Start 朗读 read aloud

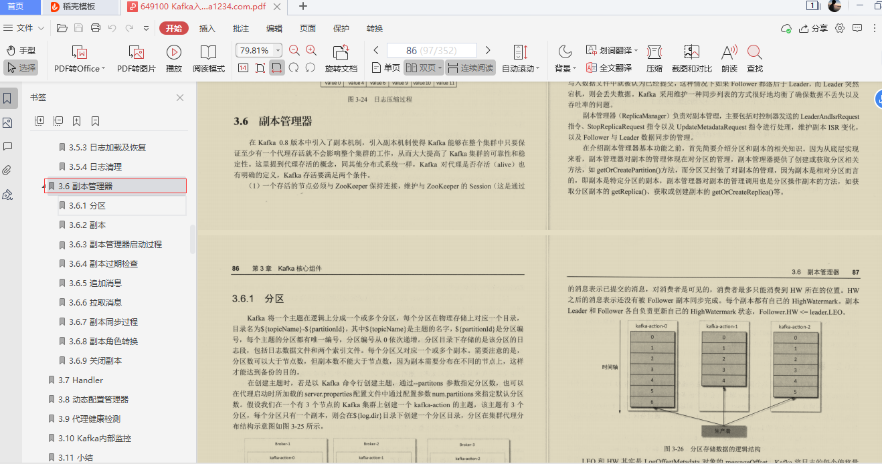click(x=729, y=59)
